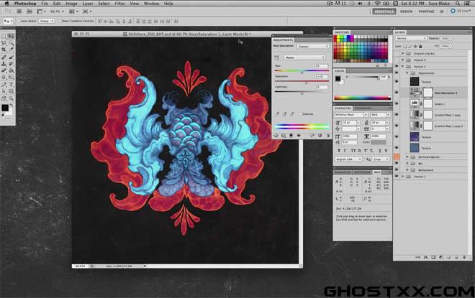Select the Clone Stamp tool

pos(4,64)
